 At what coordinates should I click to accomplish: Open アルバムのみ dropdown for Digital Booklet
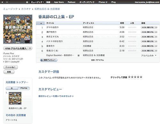(x=149, y=55)
